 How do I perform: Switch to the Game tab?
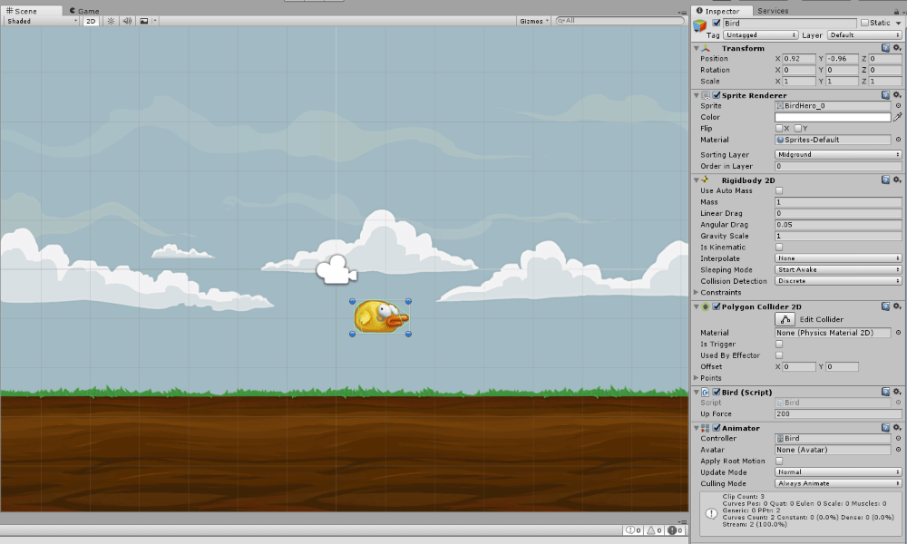pos(84,11)
